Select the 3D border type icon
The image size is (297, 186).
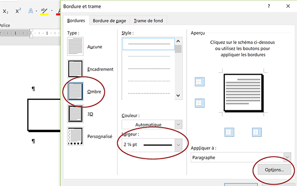point(75,114)
